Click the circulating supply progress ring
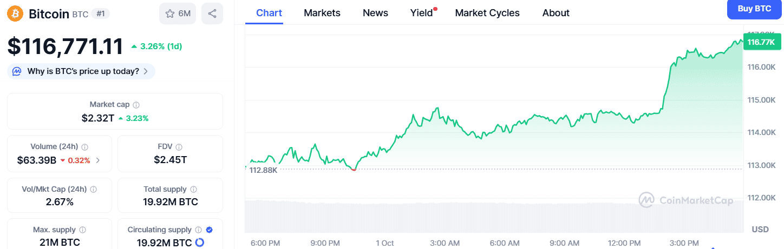 199,243
